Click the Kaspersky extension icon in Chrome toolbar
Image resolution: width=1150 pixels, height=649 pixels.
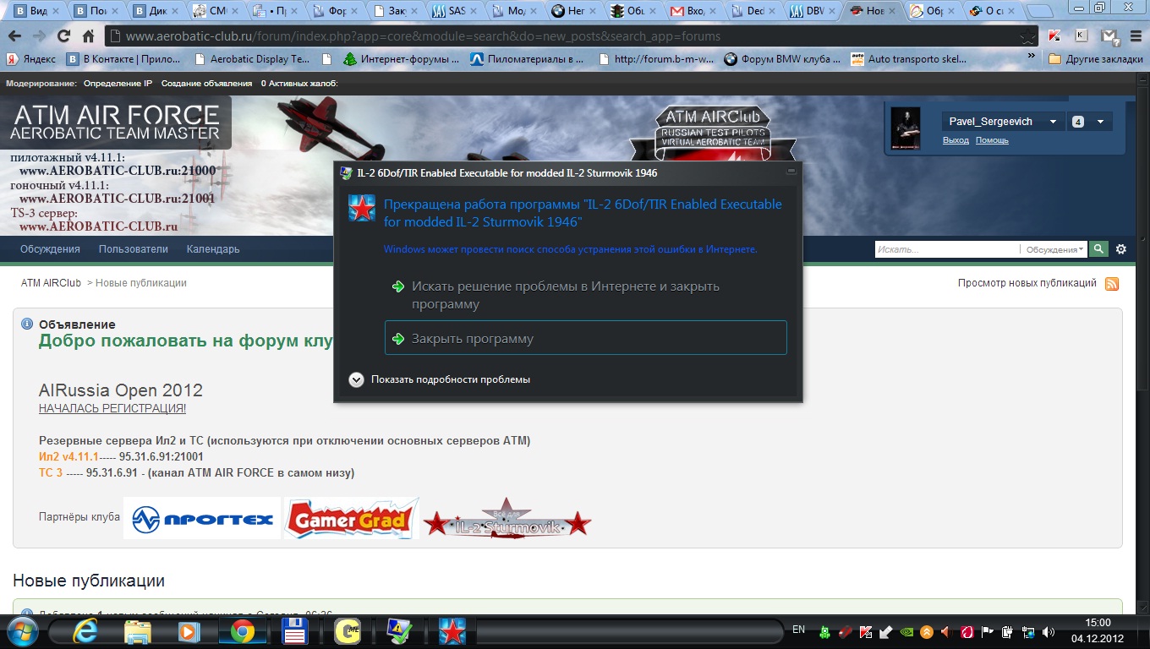(1054, 36)
